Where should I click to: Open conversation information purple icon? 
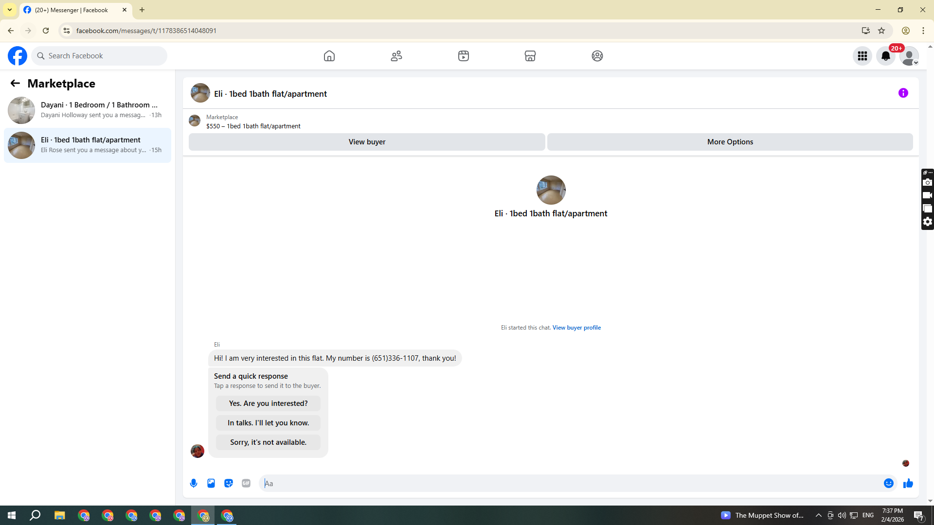coord(903,93)
